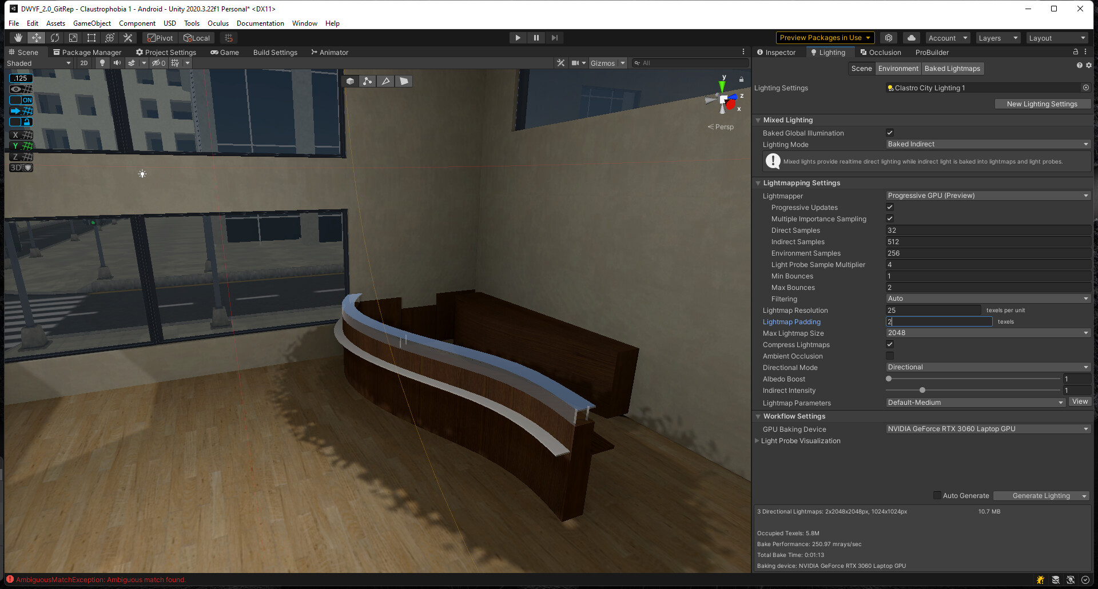Viewport: 1098px width, 589px height.
Task: Select the Rect transform tool
Action: click(91, 37)
